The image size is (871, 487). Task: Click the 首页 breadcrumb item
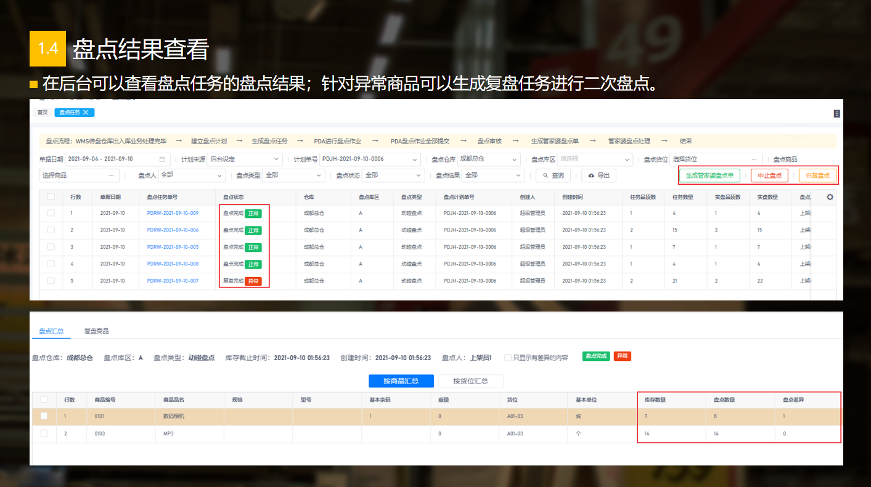pyautogui.click(x=42, y=113)
